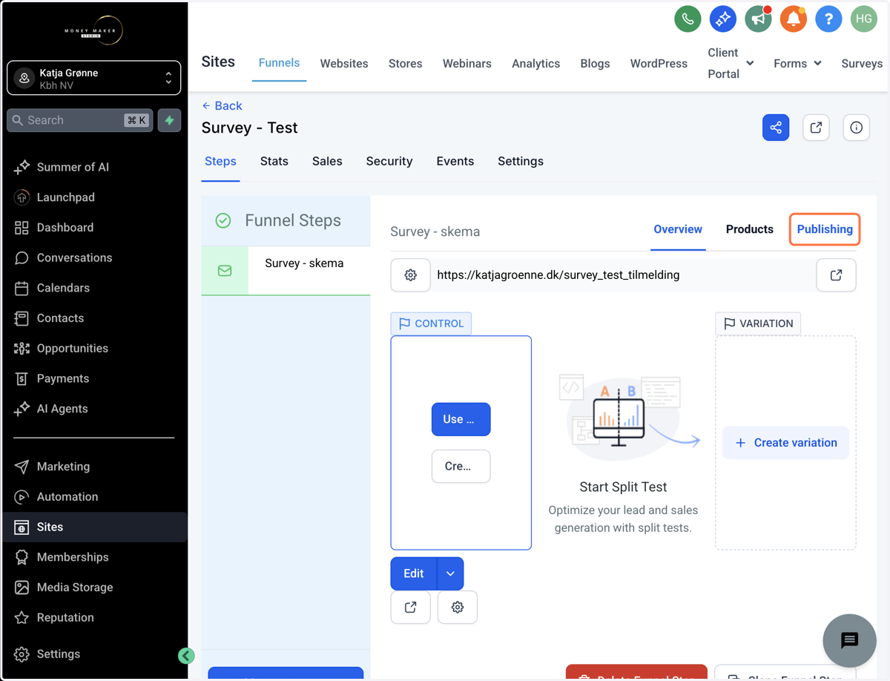This screenshot has height=681, width=890.
Task: Open Launchpad in sidebar
Action: 65,197
